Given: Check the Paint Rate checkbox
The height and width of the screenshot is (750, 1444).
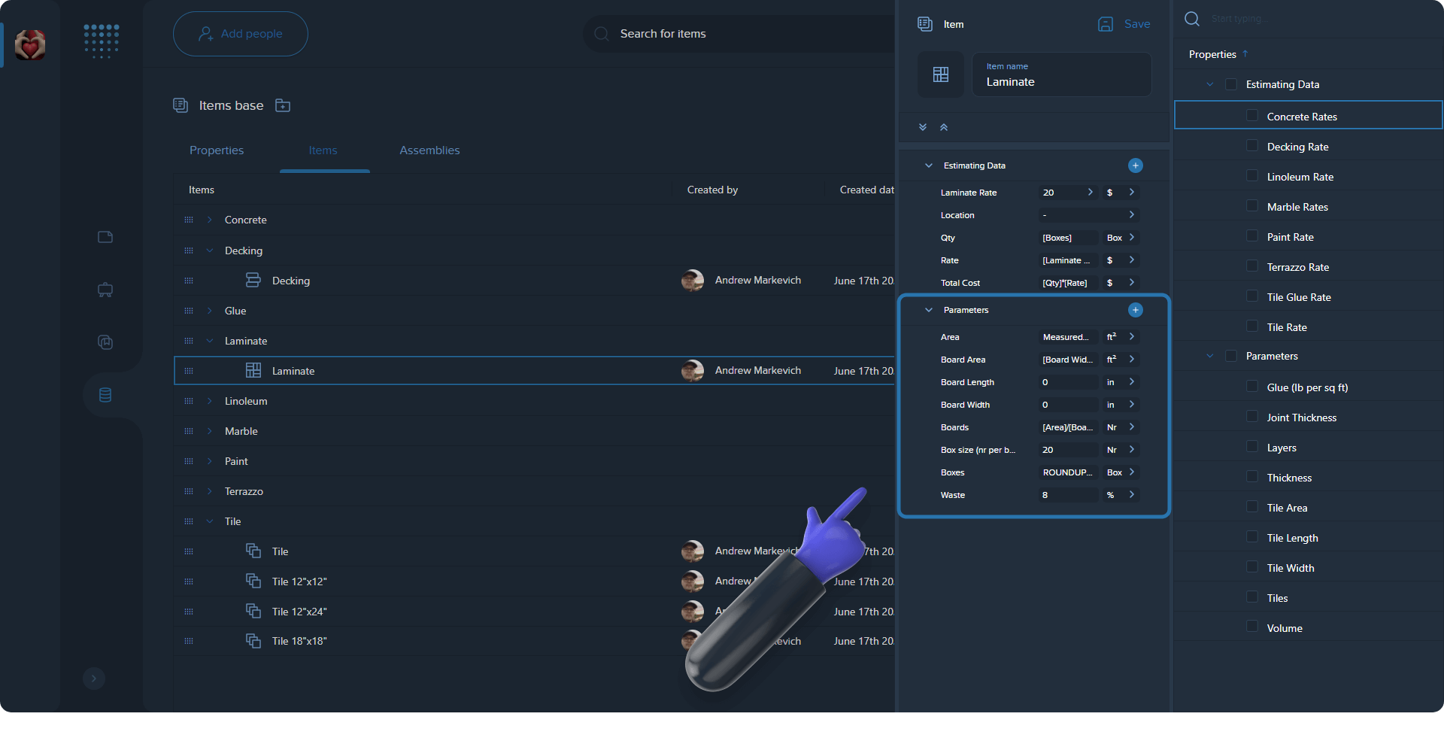Looking at the screenshot, I should tap(1252, 235).
